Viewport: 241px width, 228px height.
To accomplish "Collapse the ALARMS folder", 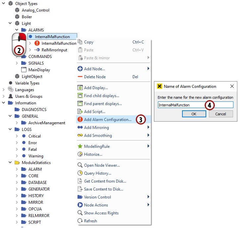I will [x=17, y=30].
